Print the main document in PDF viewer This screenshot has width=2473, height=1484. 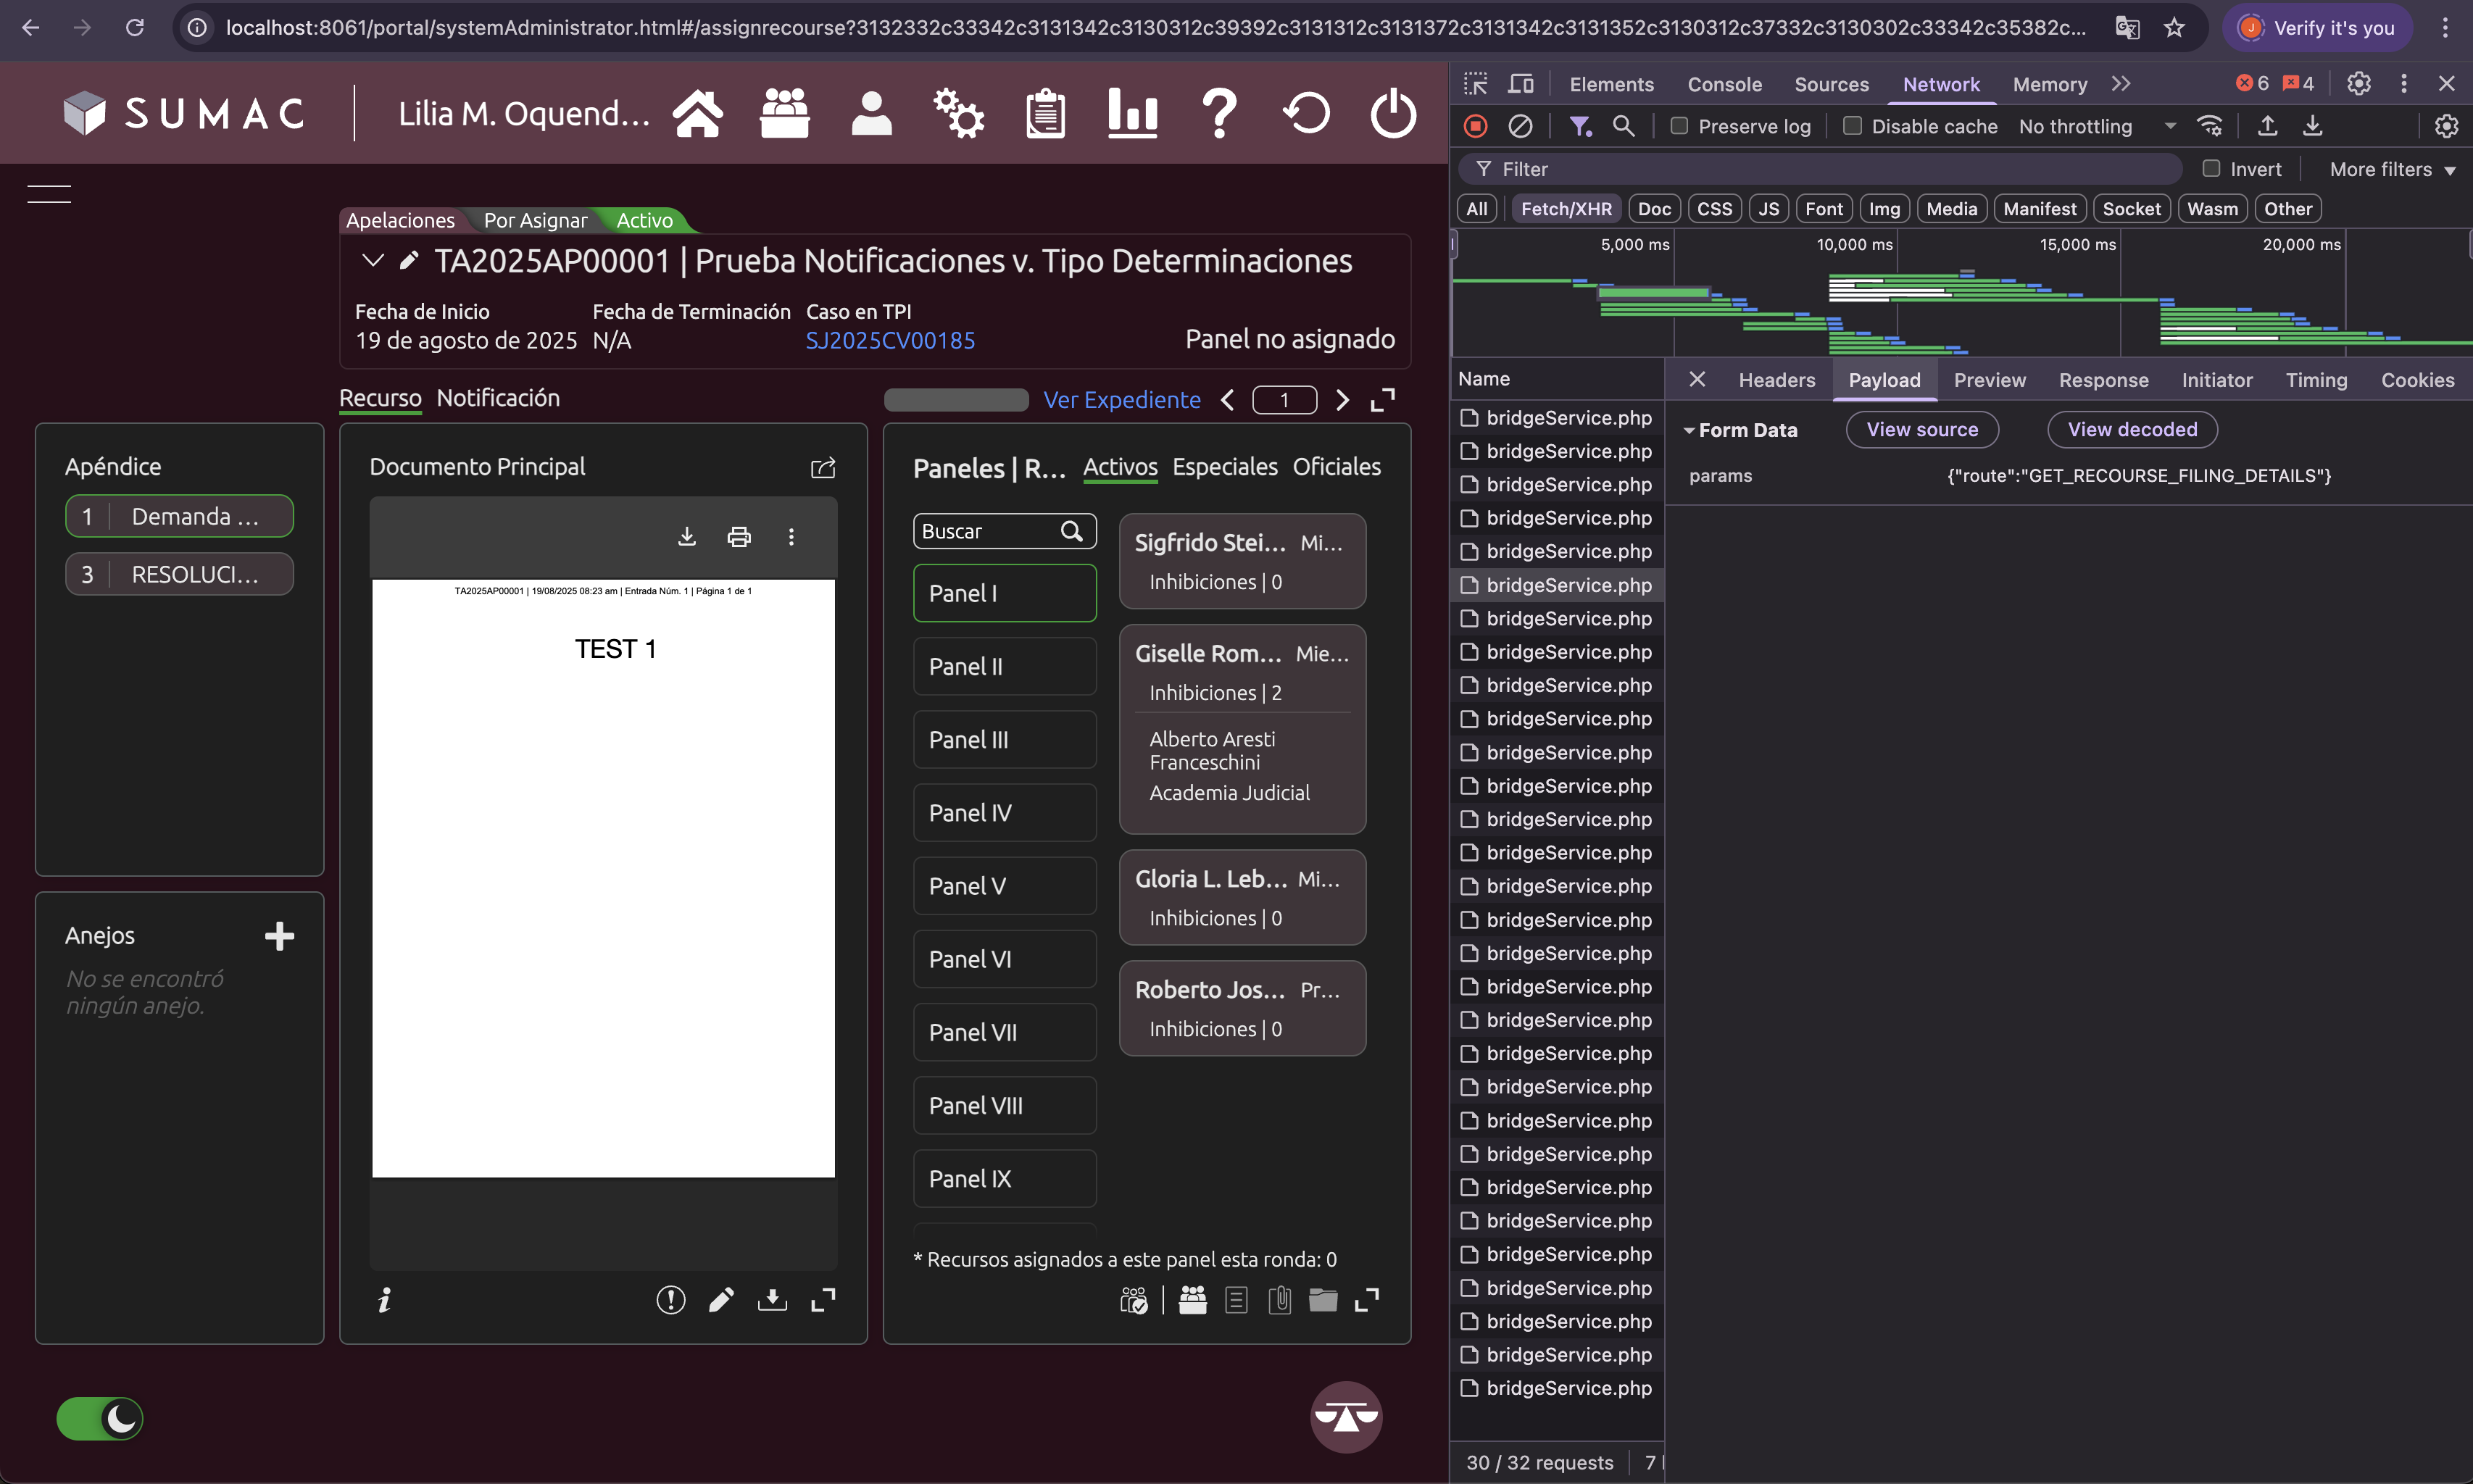coord(738,537)
